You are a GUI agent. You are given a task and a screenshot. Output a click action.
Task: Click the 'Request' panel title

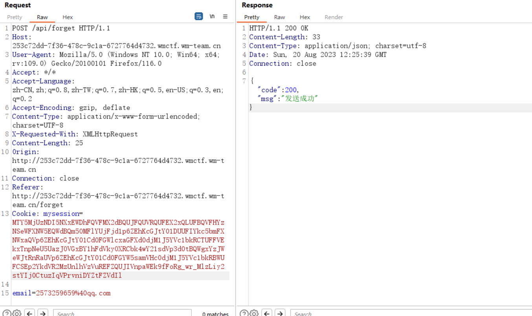click(18, 5)
